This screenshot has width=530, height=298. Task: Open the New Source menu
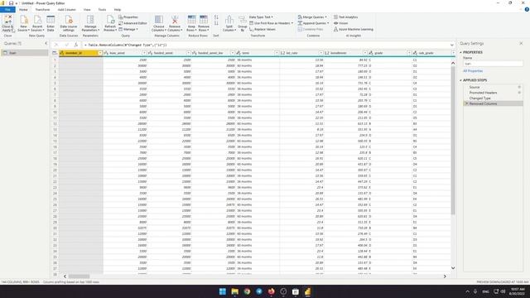click(x=23, y=23)
